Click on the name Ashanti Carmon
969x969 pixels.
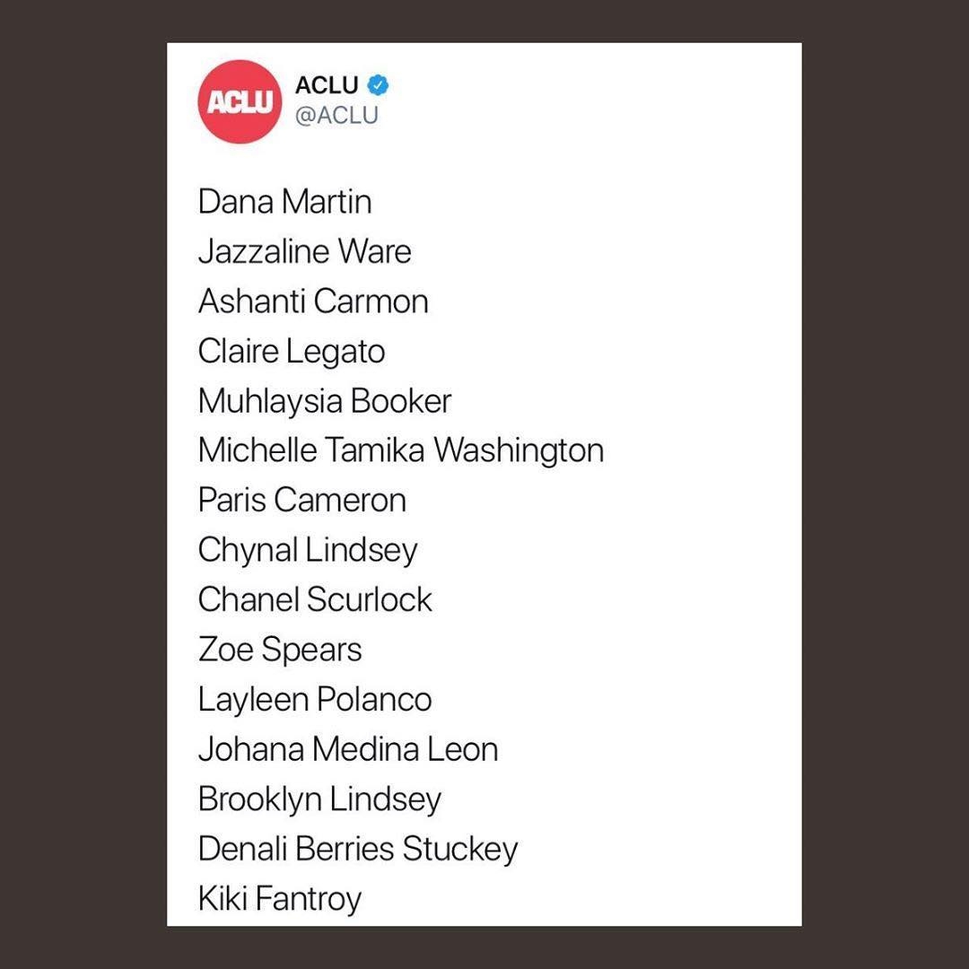tap(313, 301)
